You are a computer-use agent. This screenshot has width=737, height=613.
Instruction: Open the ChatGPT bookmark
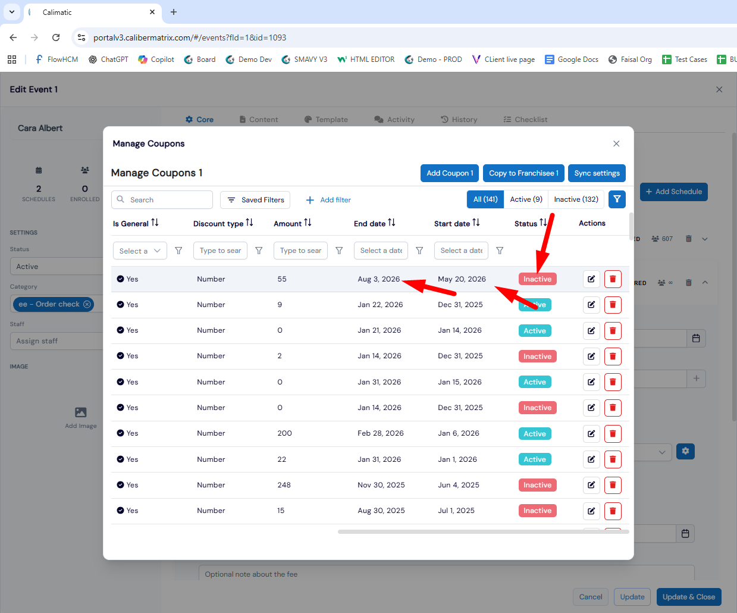[x=108, y=60]
